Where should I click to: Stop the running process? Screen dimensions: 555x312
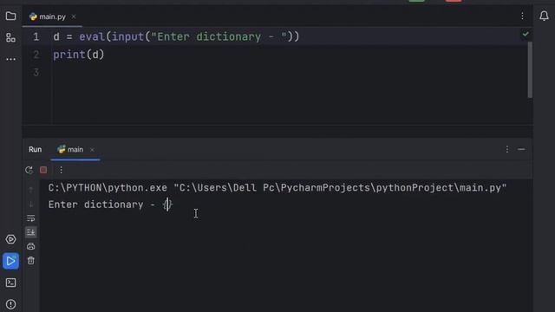(x=43, y=170)
